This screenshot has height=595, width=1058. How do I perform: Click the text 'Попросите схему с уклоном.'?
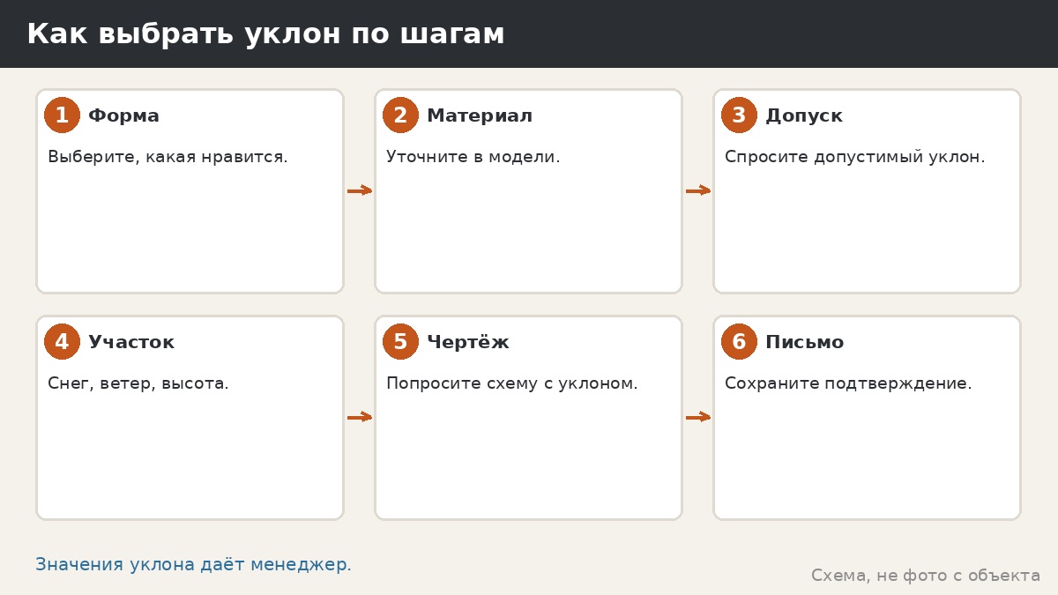point(512,383)
